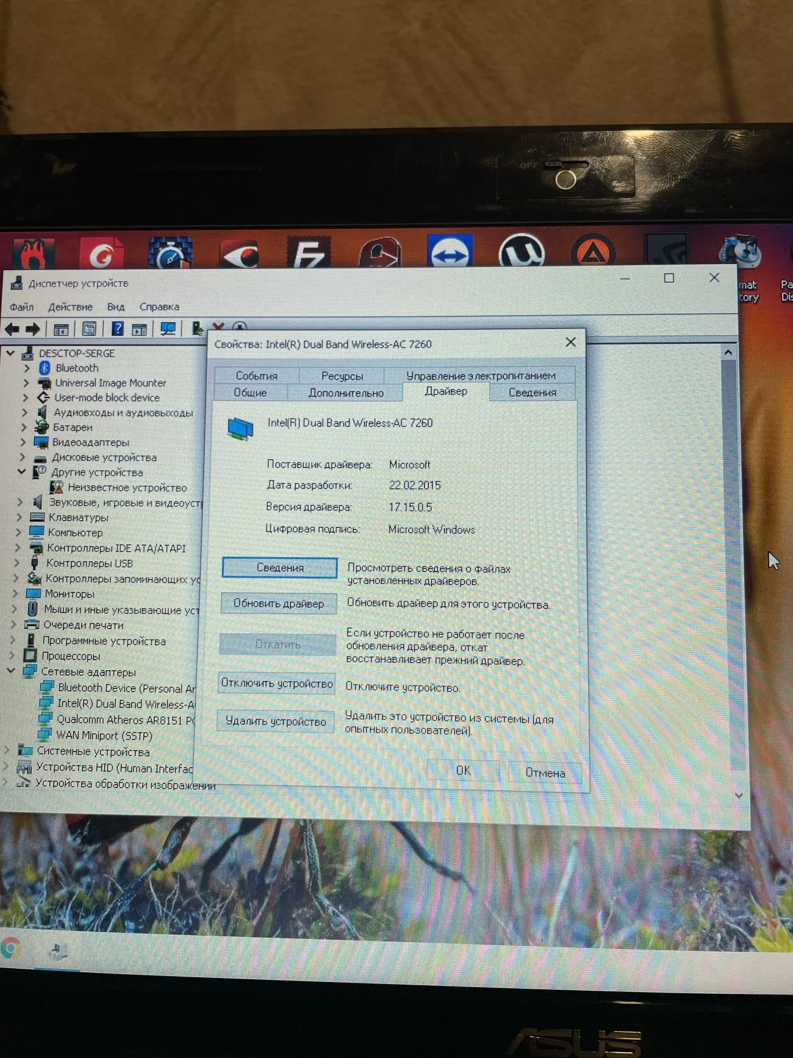Open the FileZilla desktop icon

pos(309,252)
